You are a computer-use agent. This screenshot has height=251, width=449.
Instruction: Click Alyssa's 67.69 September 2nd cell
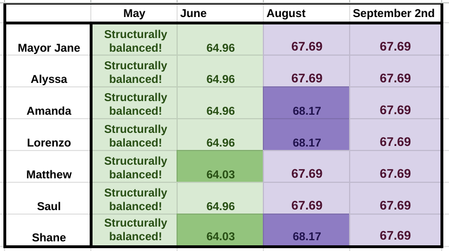click(x=395, y=72)
